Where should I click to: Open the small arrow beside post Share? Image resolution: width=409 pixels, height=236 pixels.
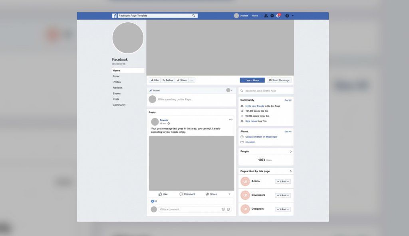point(230,194)
